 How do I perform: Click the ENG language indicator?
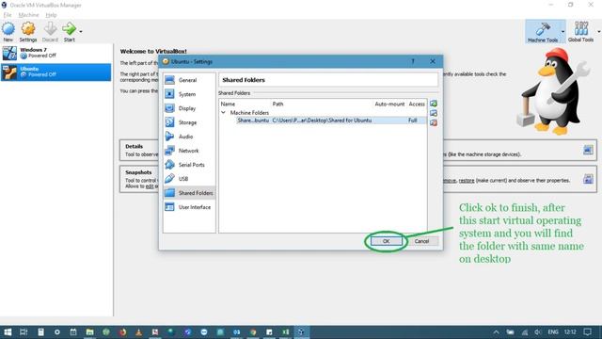(553, 332)
